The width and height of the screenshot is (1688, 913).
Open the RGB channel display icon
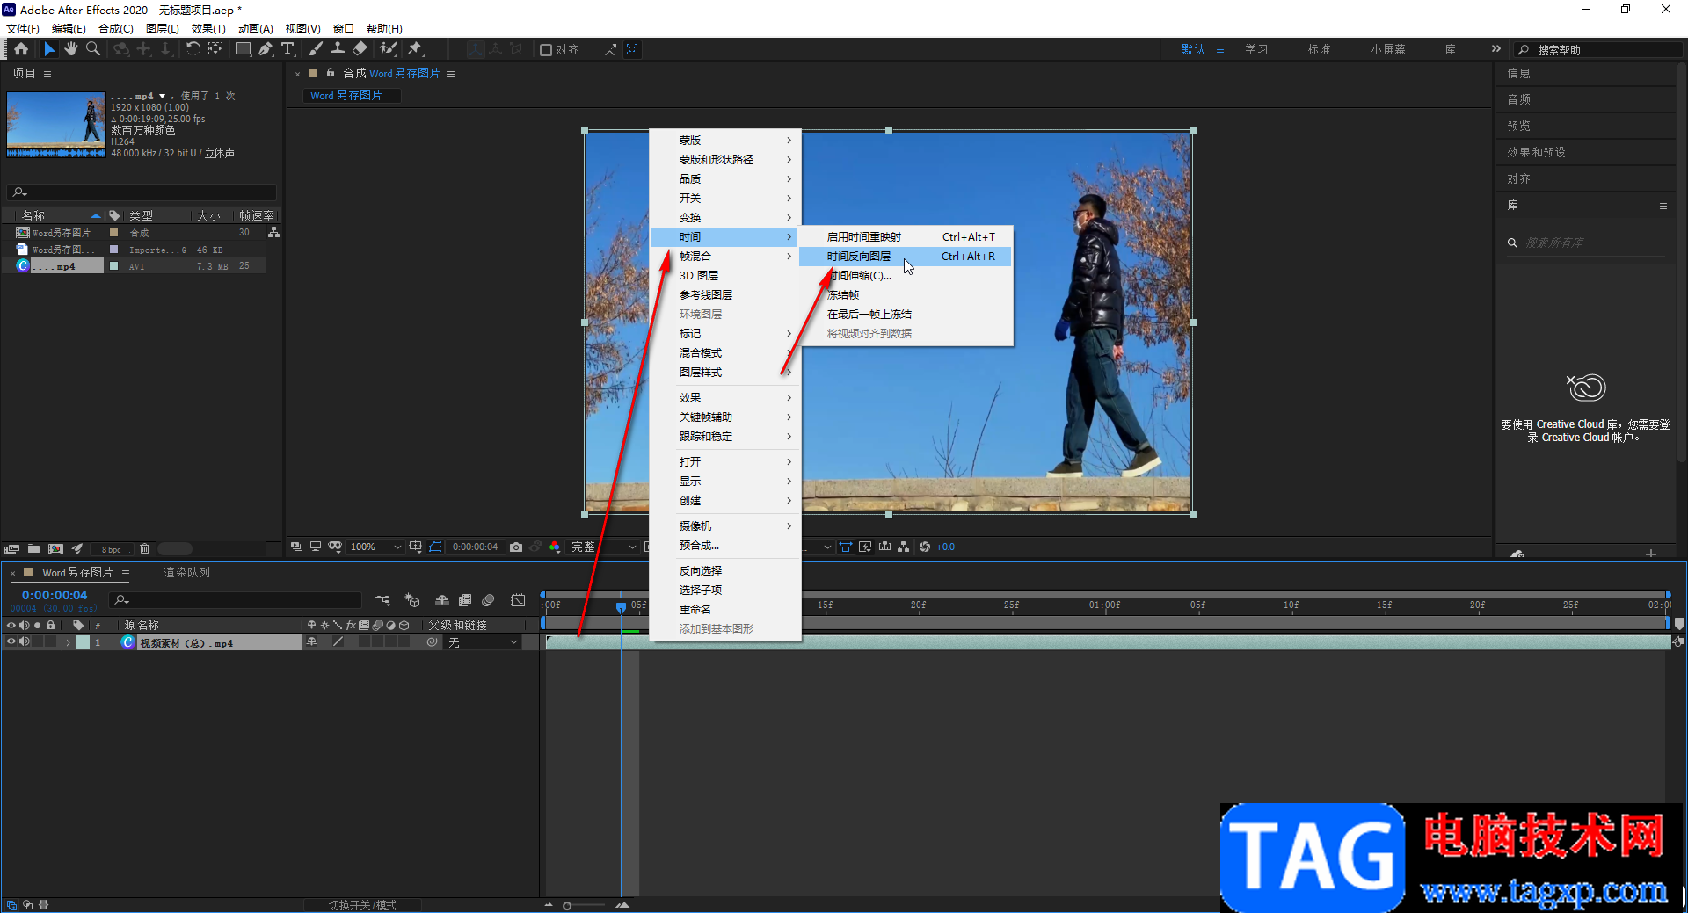555,547
